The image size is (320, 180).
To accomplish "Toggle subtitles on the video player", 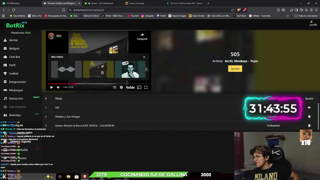I will click(114, 87).
